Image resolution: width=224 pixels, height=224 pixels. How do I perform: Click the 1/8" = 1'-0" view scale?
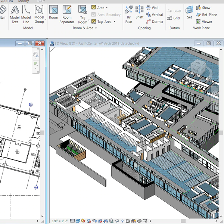(x=60, y=221)
